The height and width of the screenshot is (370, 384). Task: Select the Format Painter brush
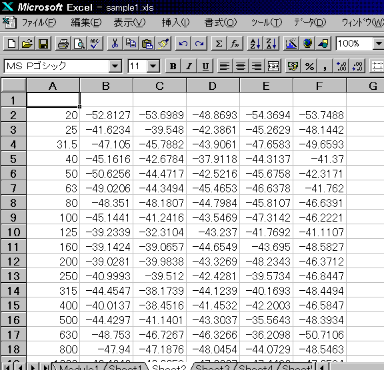pos(163,44)
